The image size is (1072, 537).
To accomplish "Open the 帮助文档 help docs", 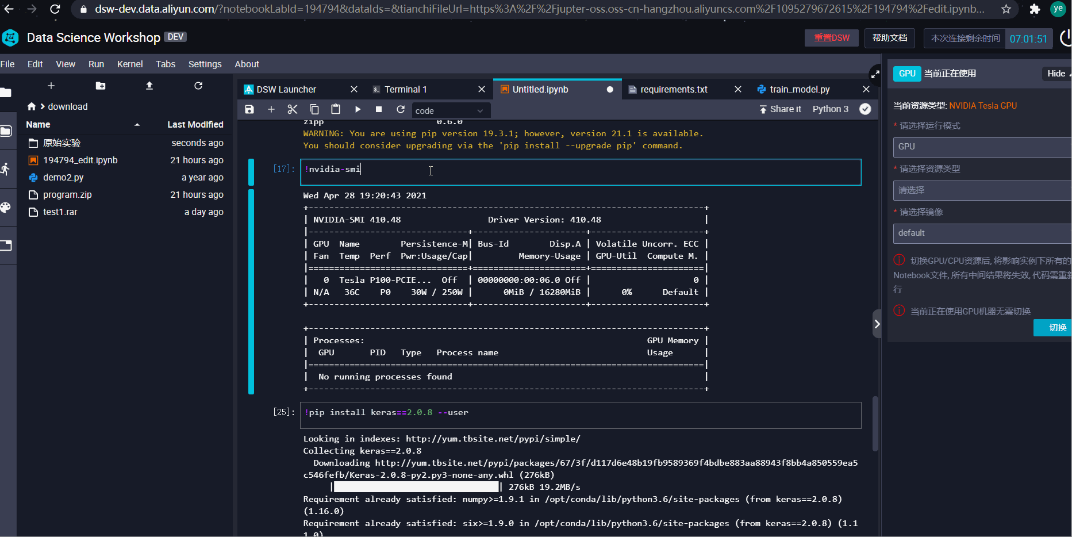I will tap(890, 38).
